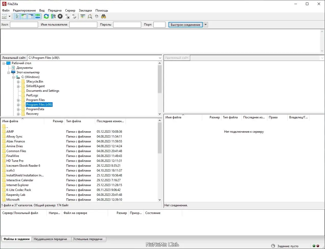Expand the Program Files (x86) tree node
This screenshot has height=249, width=325.
point(18,105)
